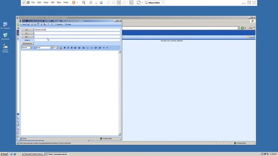
Task: Click the Align right icon
Action: 83,48
